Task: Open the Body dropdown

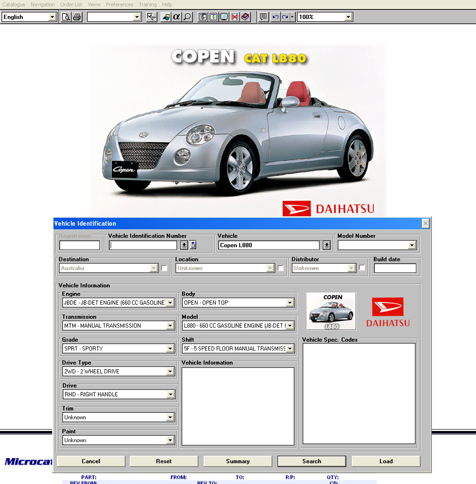Action: (x=290, y=303)
